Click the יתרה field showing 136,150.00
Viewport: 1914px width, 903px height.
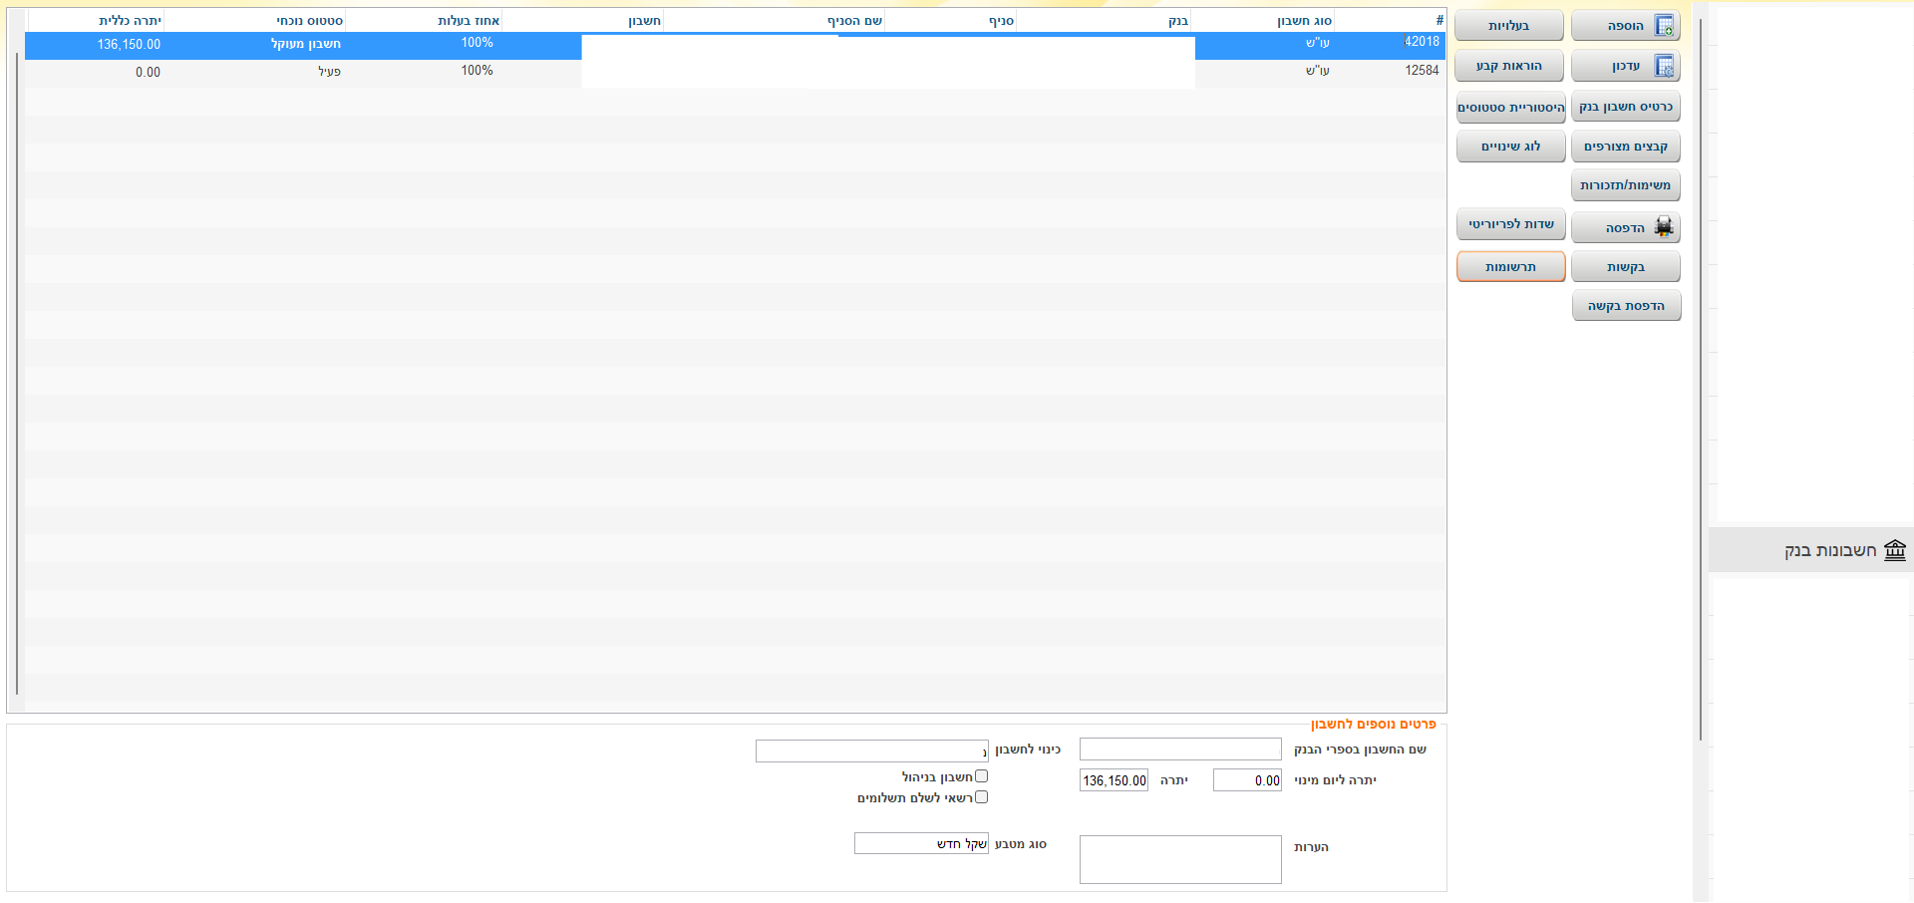point(1114,780)
